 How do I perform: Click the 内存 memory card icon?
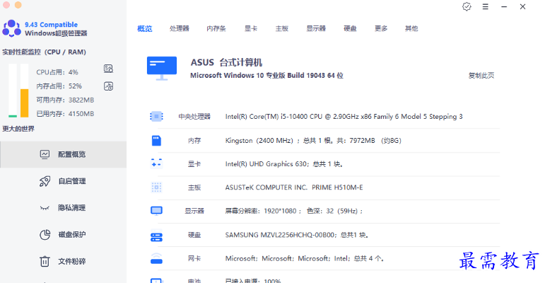click(156, 141)
